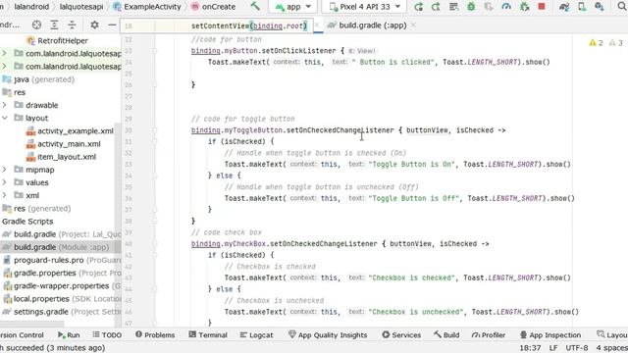
Task: Attach debugger to Android process icon
Action: click(x=524, y=7)
